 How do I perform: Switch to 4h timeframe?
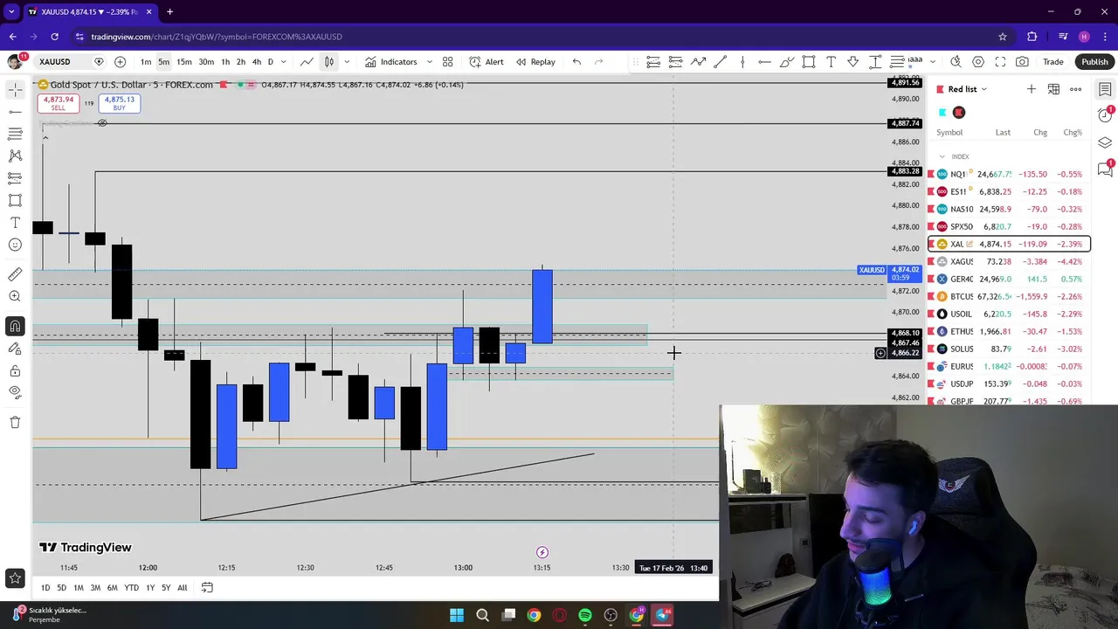click(256, 62)
